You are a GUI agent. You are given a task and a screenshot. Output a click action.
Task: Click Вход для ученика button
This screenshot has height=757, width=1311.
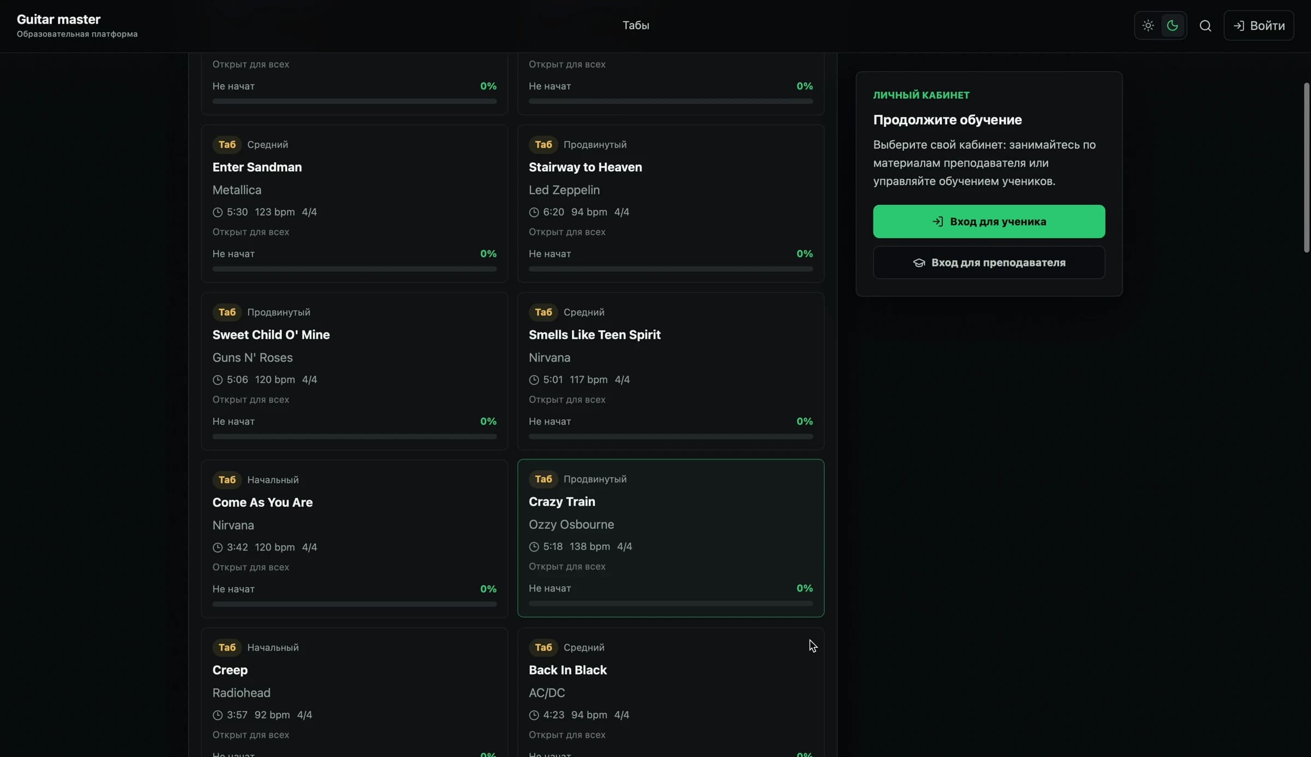coord(989,222)
